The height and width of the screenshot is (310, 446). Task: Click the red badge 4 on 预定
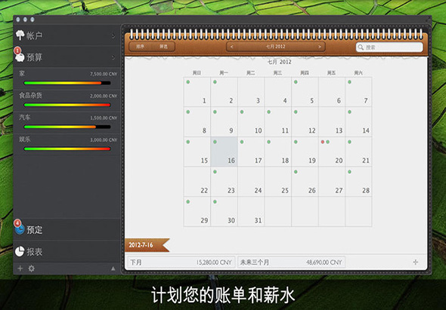[17, 223]
